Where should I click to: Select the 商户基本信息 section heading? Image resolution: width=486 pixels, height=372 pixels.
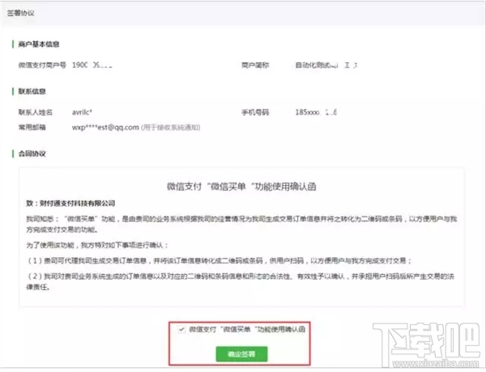pyautogui.click(x=39, y=44)
